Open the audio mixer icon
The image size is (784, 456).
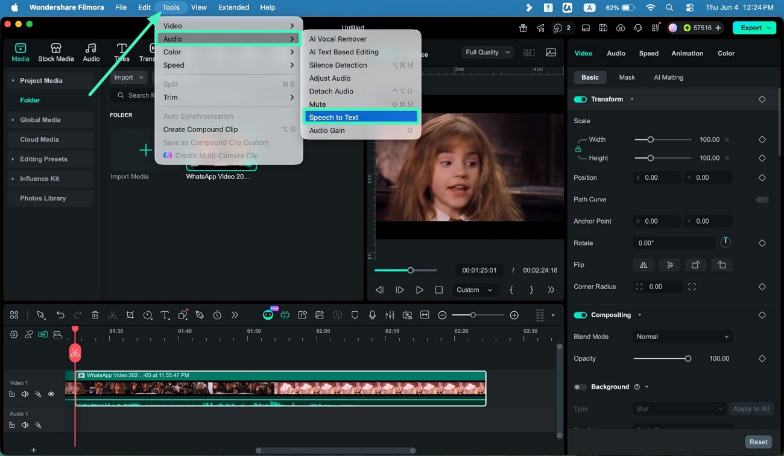pos(390,315)
